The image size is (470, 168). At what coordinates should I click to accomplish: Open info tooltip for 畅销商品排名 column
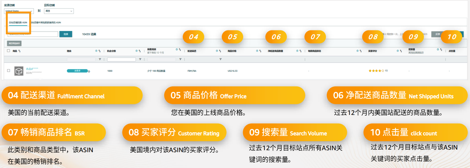358,51
